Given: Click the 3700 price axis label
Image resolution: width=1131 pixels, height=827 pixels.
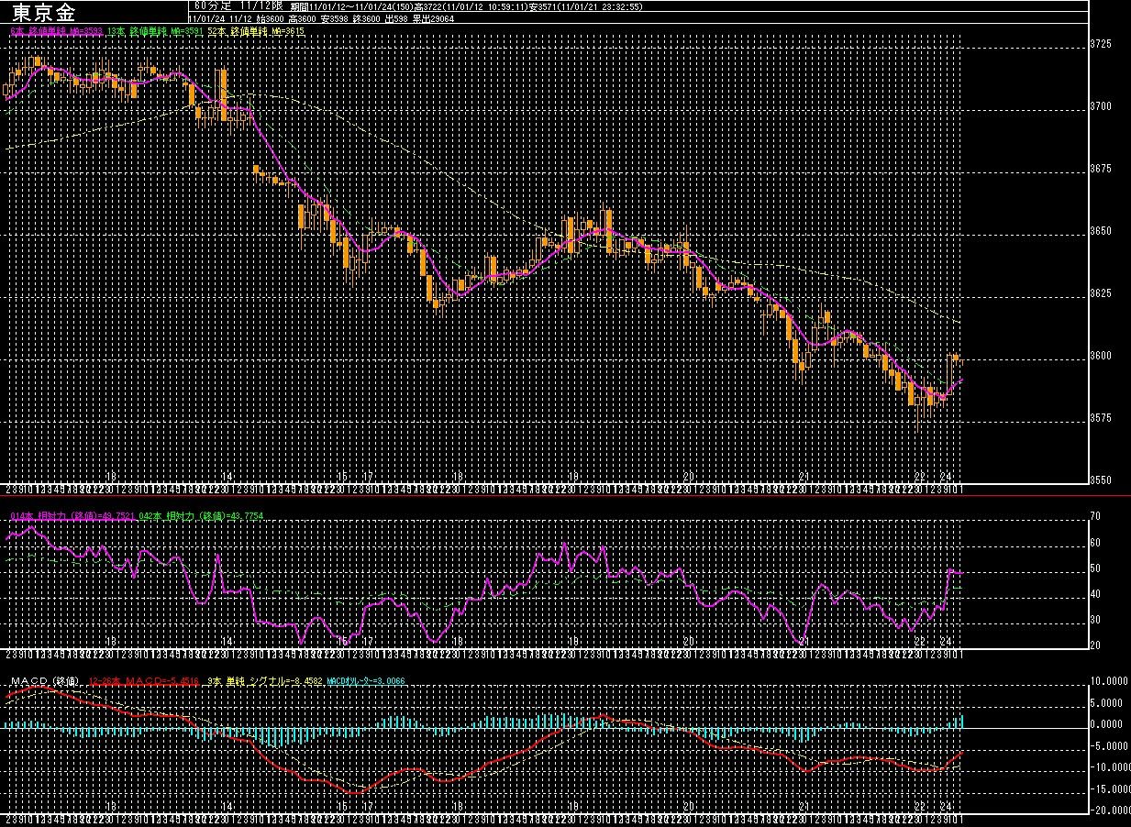Looking at the screenshot, I should 1099,106.
